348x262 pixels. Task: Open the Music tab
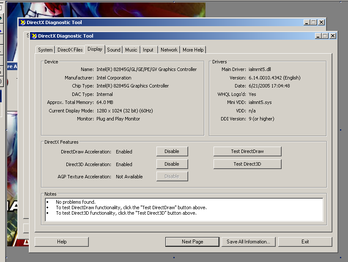(x=131, y=50)
